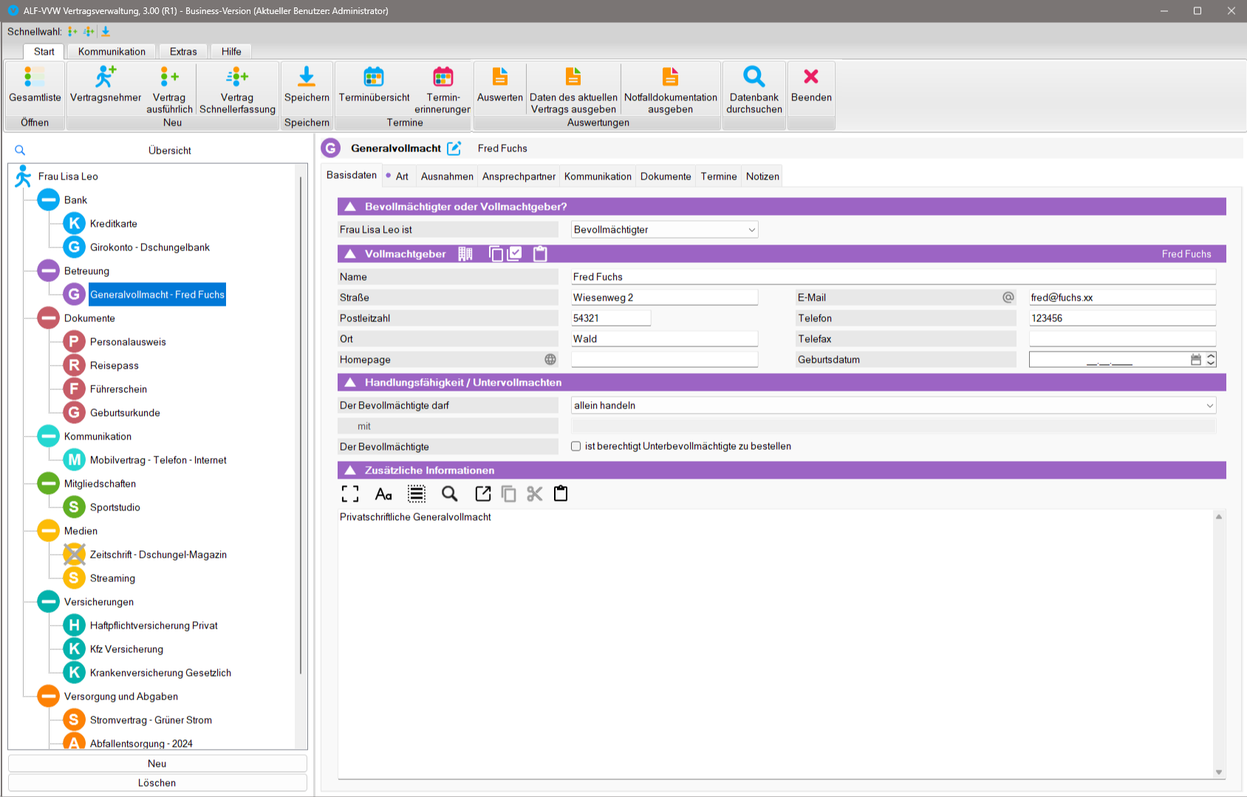Open the 'allein handeln' dropdown
This screenshot has height=797, width=1247.
point(1209,406)
